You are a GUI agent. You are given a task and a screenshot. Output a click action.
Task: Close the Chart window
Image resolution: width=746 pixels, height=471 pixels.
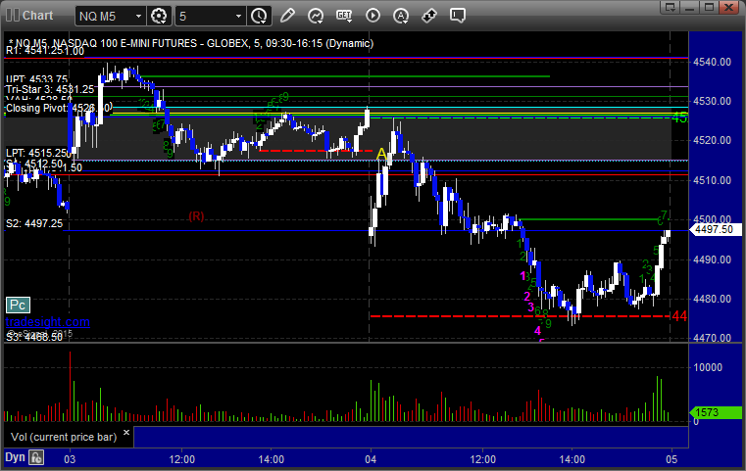[x=728, y=7]
